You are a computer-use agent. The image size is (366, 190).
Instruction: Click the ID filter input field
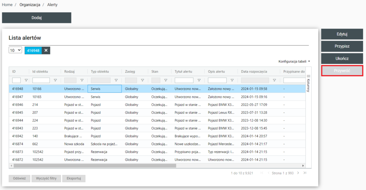[x=16, y=81]
